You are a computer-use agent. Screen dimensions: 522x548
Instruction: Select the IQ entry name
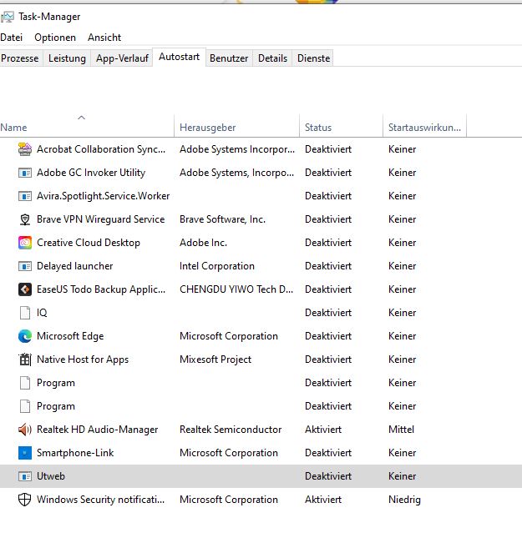[42, 313]
